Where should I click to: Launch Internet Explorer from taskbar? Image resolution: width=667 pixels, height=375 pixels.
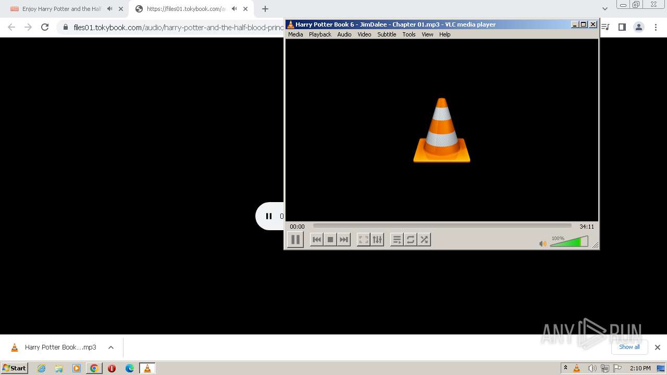pos(42,368)
